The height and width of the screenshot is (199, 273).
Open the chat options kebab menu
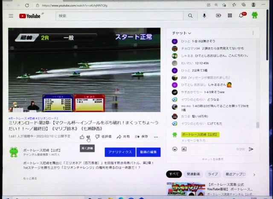[x=253, y=33]
